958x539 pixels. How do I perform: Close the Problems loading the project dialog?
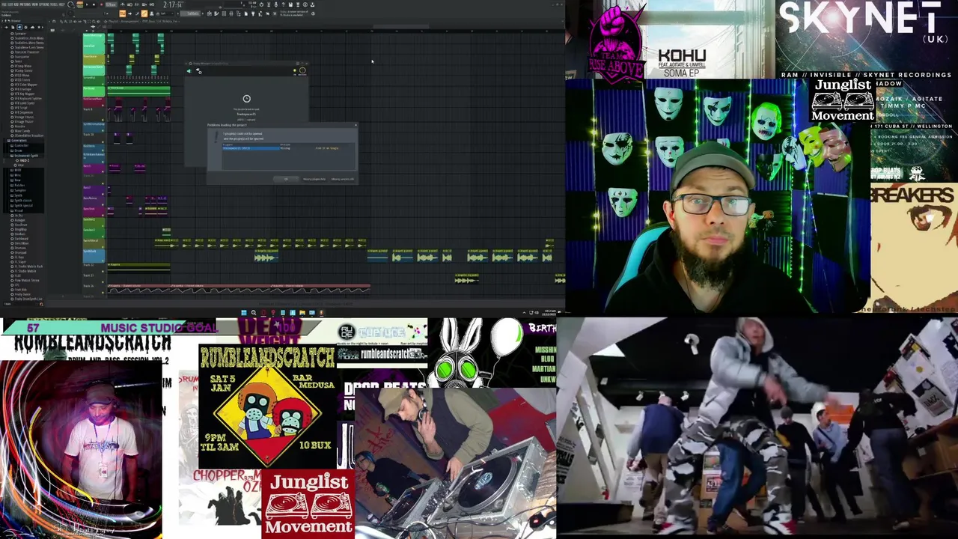click(356, 125)
